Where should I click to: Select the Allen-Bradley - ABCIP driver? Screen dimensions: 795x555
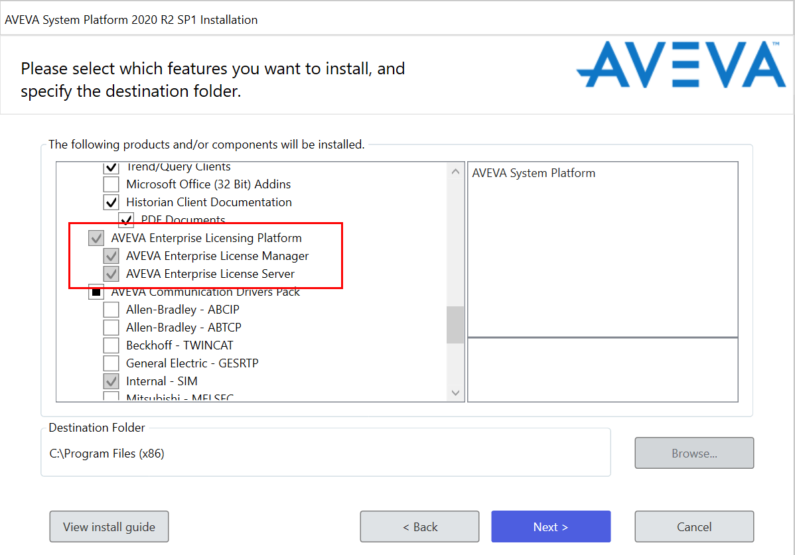coord(111,309)
